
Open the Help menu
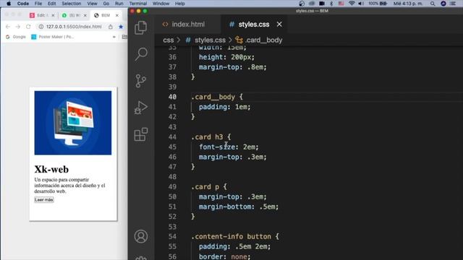180,4
